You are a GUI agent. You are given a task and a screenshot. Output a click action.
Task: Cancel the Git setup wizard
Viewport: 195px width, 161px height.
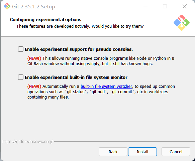click(x=176, y=152)
